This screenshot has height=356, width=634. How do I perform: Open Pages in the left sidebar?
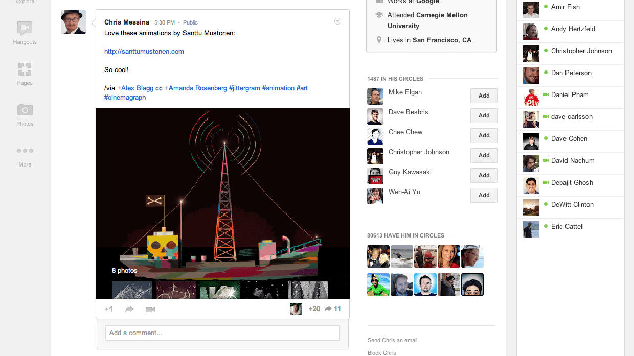point(25,74)
